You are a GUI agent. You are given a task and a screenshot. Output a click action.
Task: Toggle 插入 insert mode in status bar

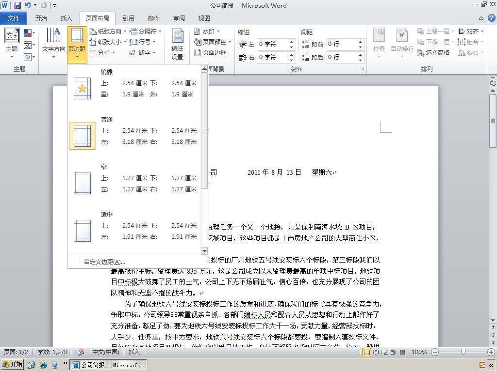(x=134, y=352)
